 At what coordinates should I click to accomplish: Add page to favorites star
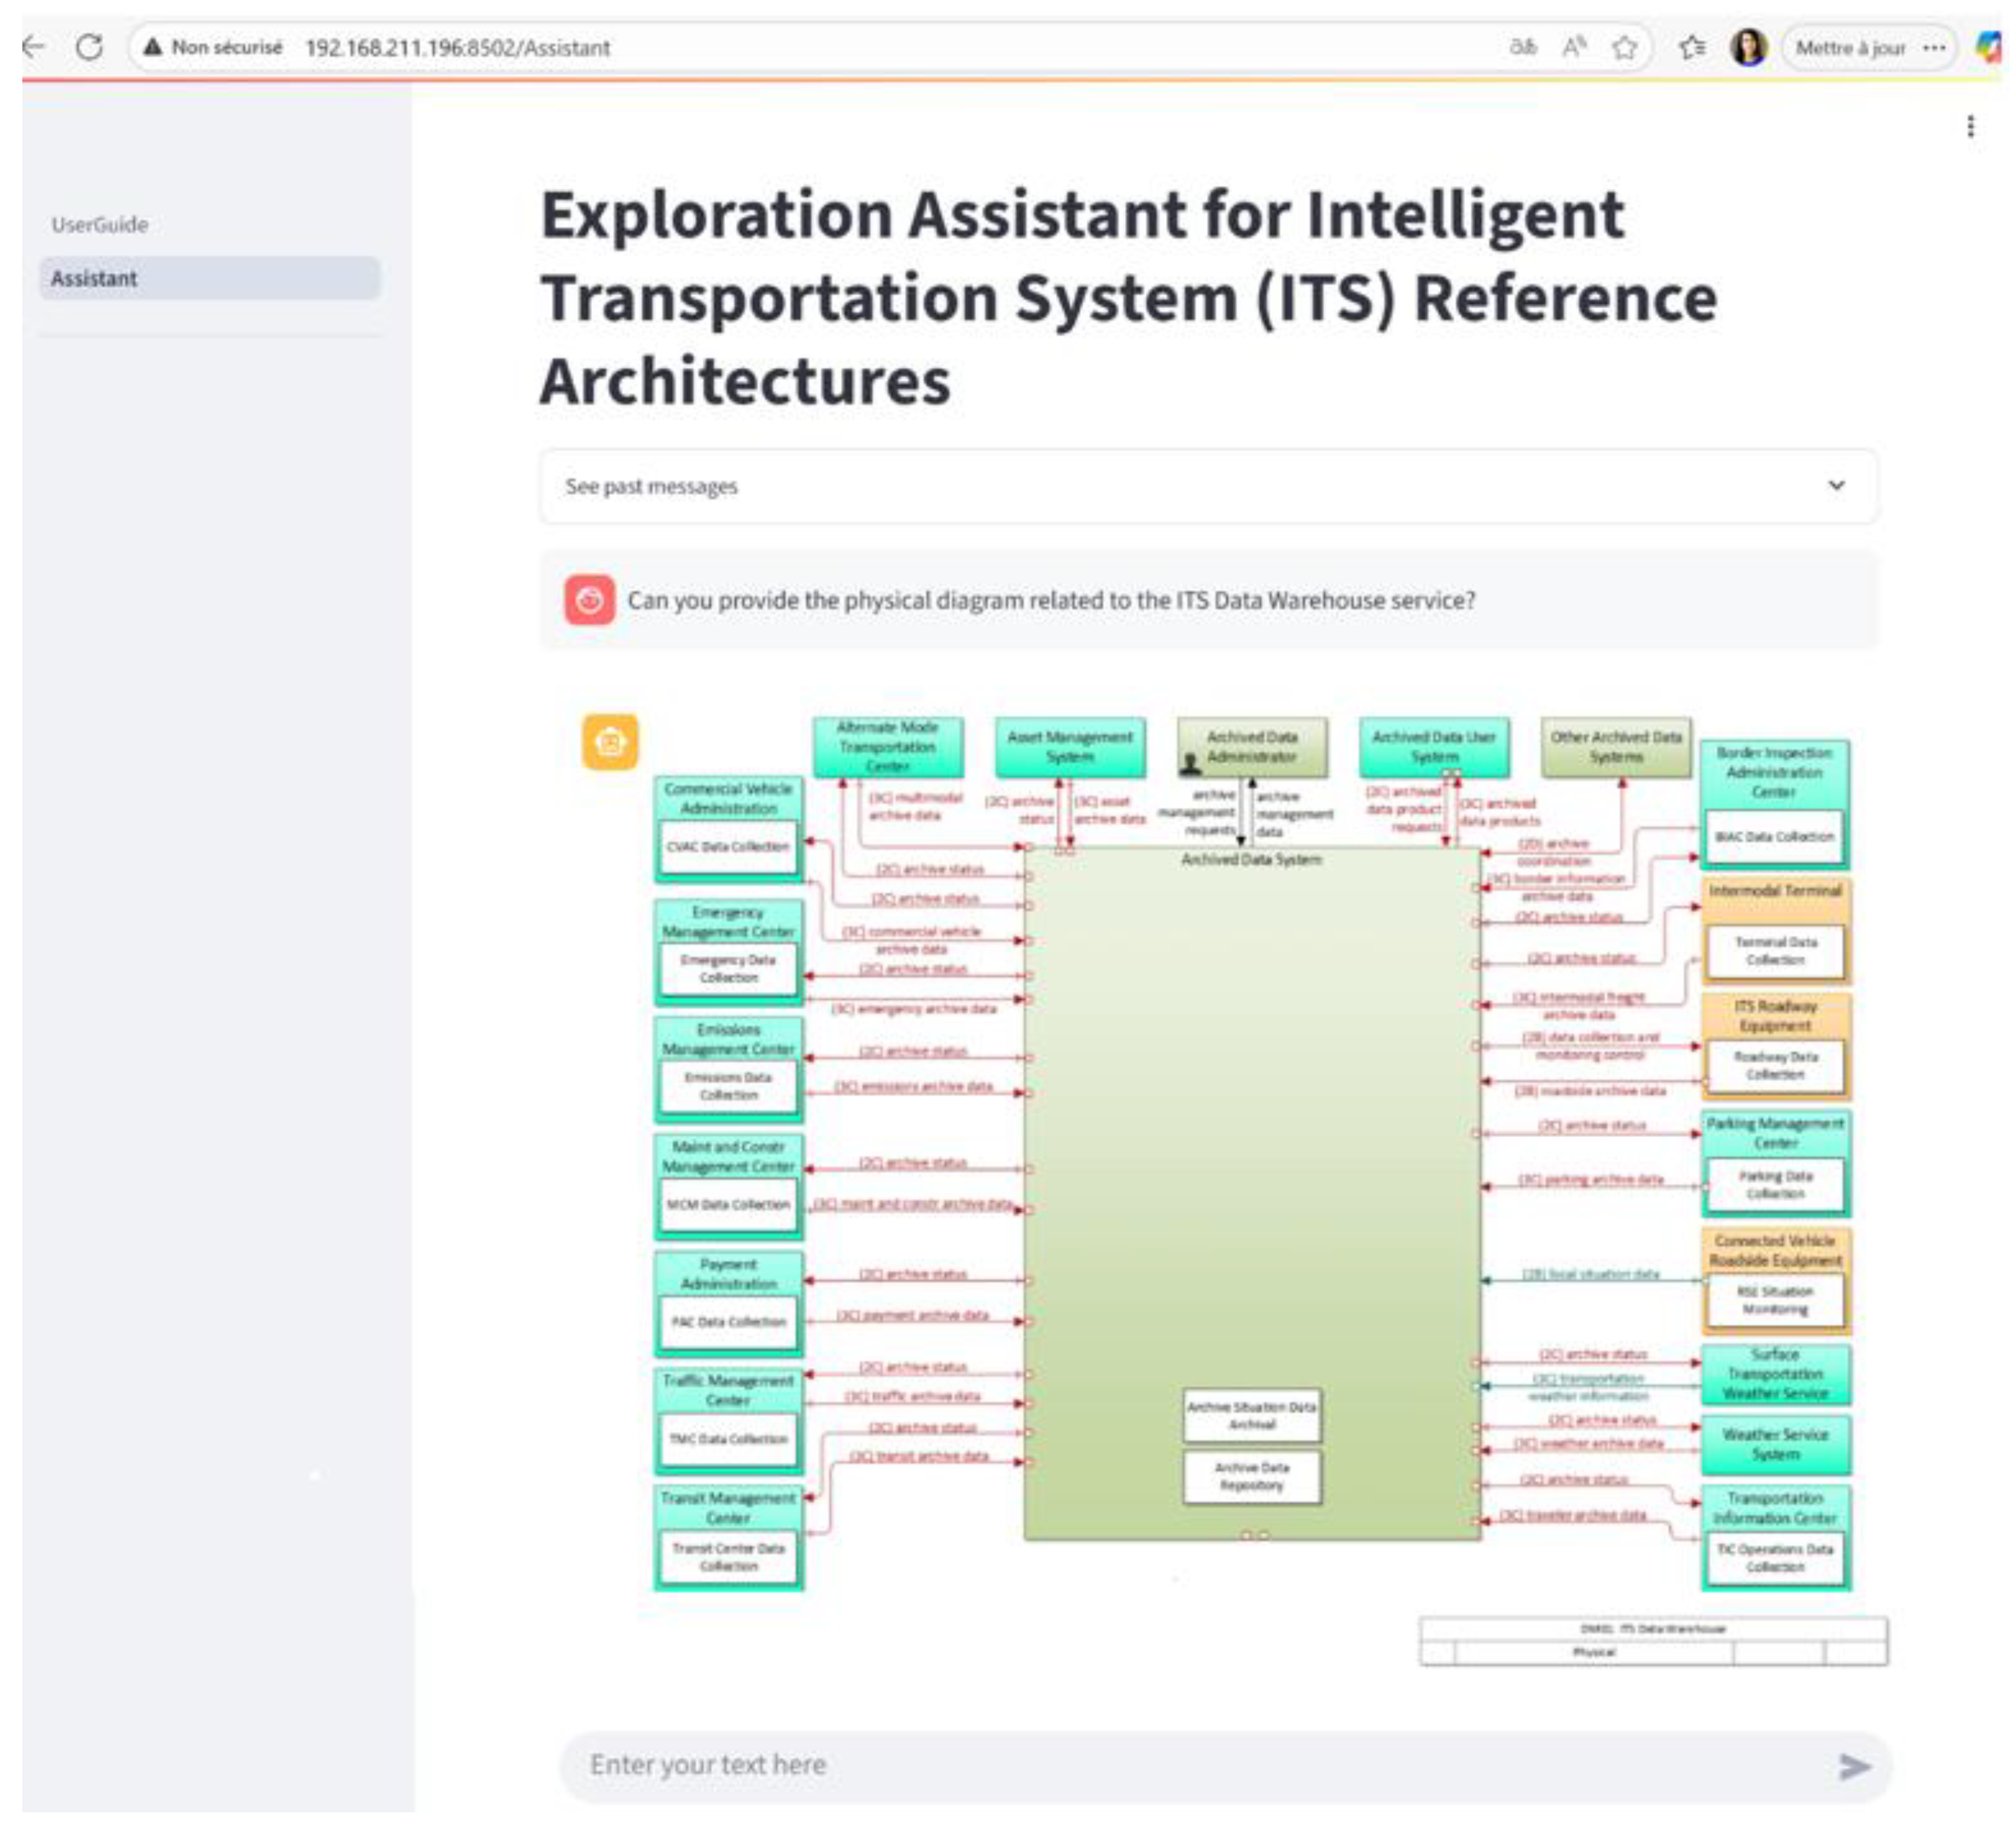pyautogui.click(x=1625, y=47)
